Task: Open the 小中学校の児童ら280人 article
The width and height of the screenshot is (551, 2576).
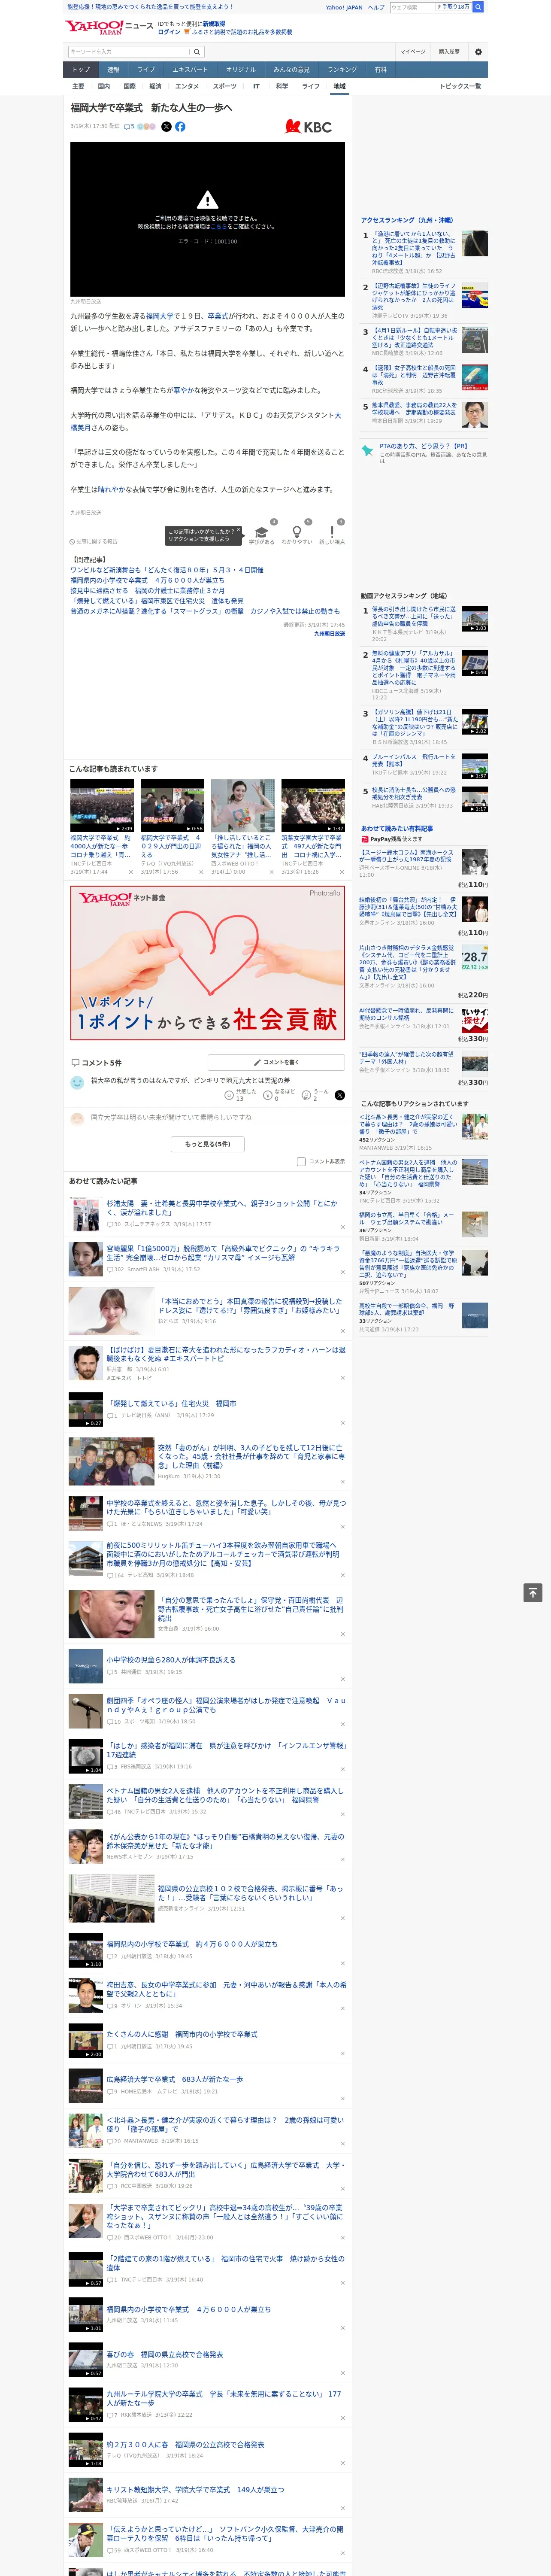Action: (x=171, y=1660)
